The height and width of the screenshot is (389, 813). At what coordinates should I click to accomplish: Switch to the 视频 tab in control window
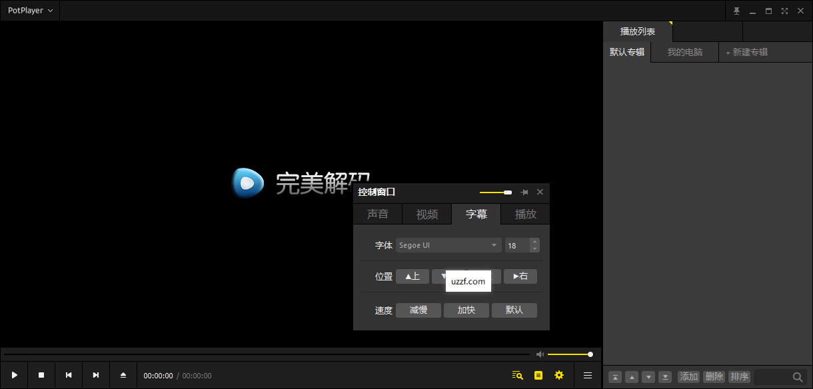pyautogui.click(x=426, y=214)
